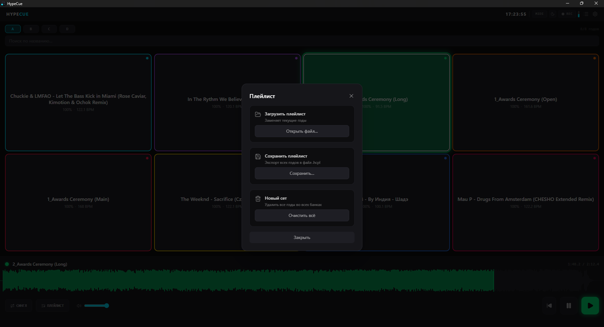This screenshot has width=604, height=327.
Task: Close the Плейлист dialog with the X
Action: [x=351, y=96]
